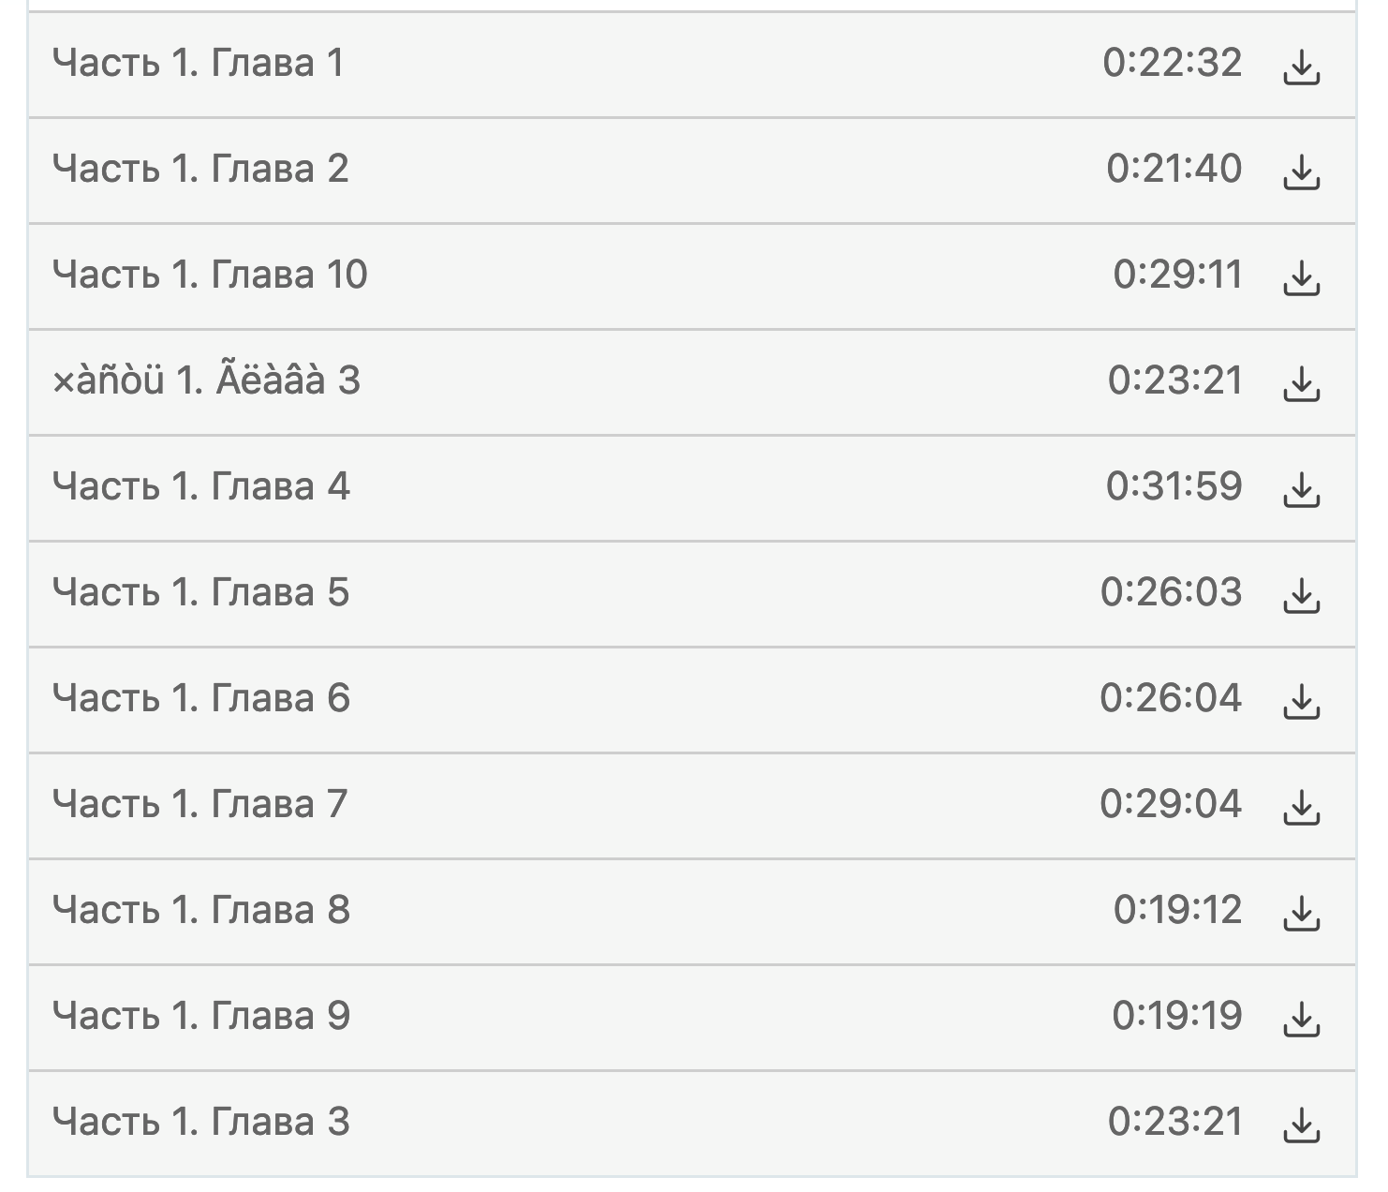Open the track with garbled title text

pyautogui.click(x=206, y=381)
